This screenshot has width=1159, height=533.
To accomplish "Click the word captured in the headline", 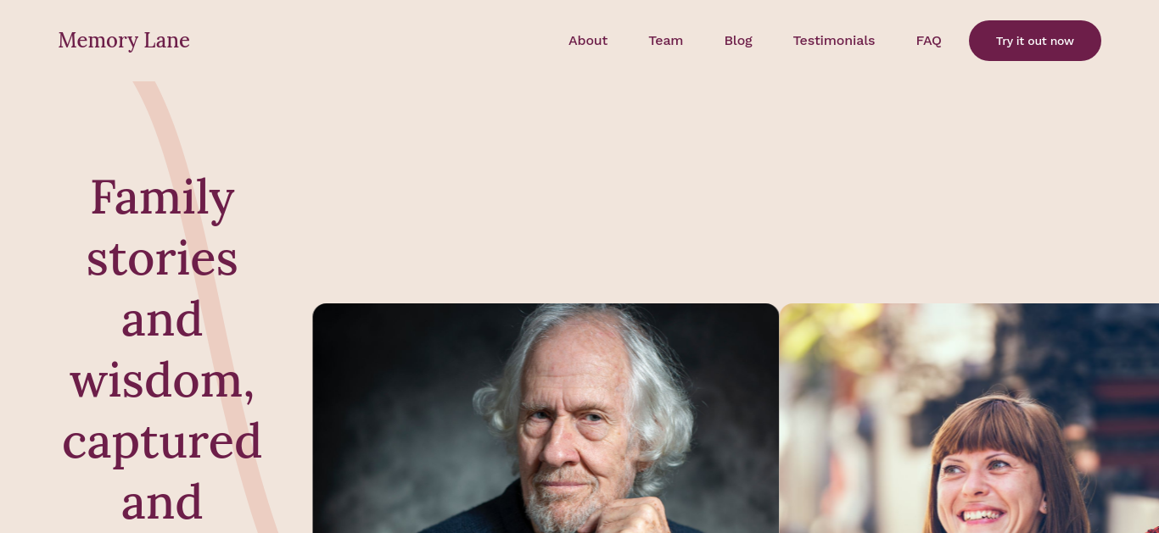I will pos(162,442).
